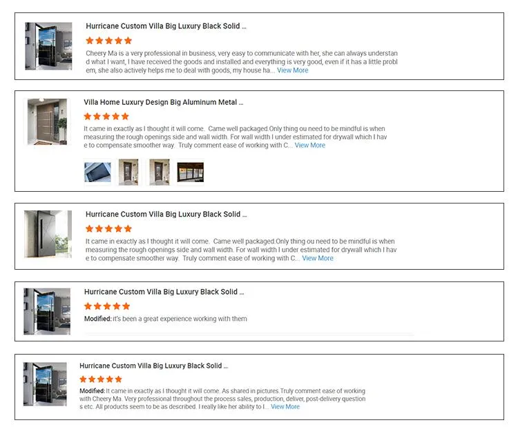Viewport: 518px width, 427px height.
Task: Open product title in the last review
Action: click(153, 366)
